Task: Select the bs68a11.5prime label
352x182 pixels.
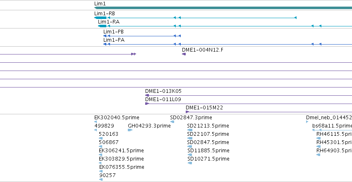Action: click(332, 126)
